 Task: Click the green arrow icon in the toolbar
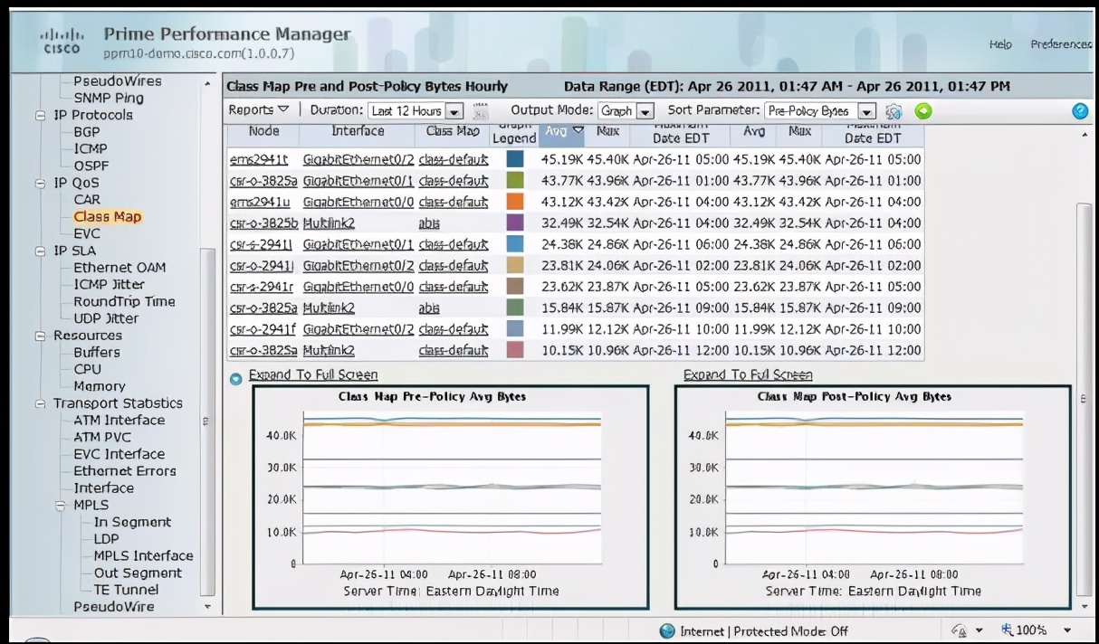(x=922, y=111)
